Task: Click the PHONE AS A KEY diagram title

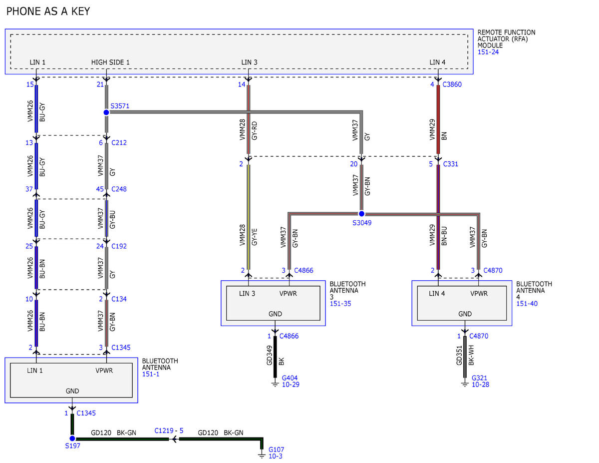Action: tap(48, 11)
